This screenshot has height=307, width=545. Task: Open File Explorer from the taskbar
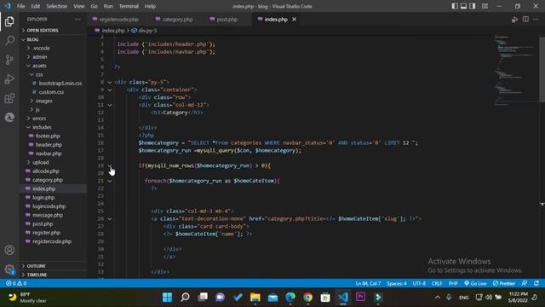tap(255, 297)
